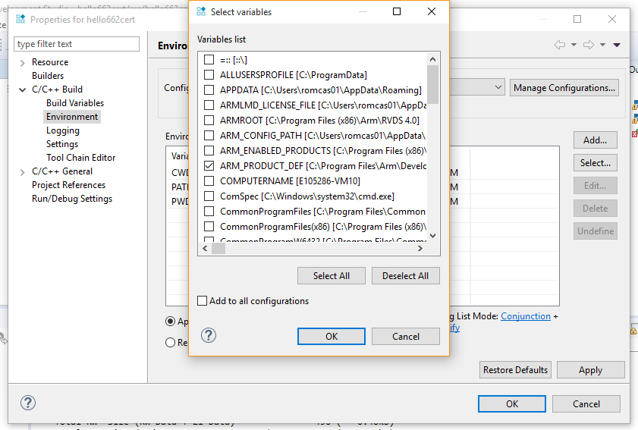The width and height of the screenshot is (638, 430).
Task: Select the Append variables radio button
Action: pyautogui.click(x=170, y=322)
